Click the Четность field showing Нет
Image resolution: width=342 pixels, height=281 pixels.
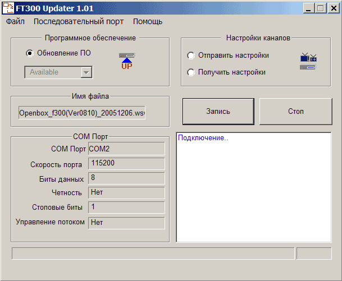coord(126,192)
